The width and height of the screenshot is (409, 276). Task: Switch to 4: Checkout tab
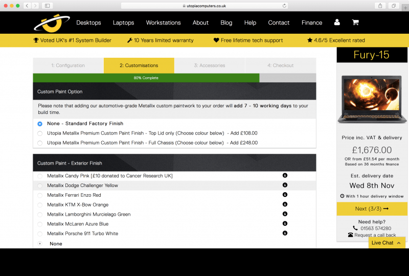pyautogui.click(x=280, y=65)
